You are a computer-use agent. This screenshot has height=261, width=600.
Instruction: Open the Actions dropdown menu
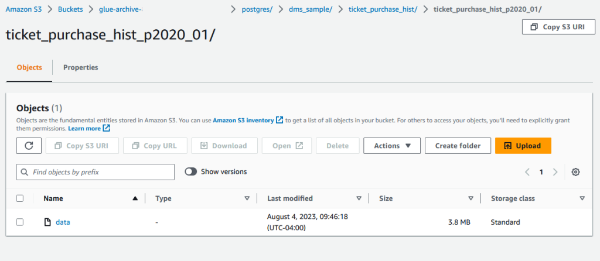point(392,146)
